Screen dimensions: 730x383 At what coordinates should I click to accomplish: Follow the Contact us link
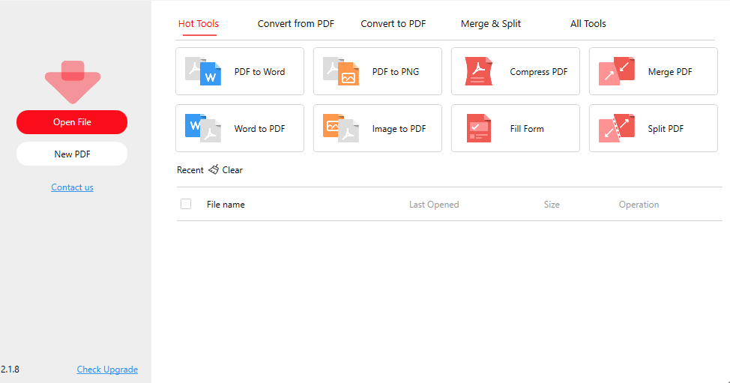[x=72, y=187]
